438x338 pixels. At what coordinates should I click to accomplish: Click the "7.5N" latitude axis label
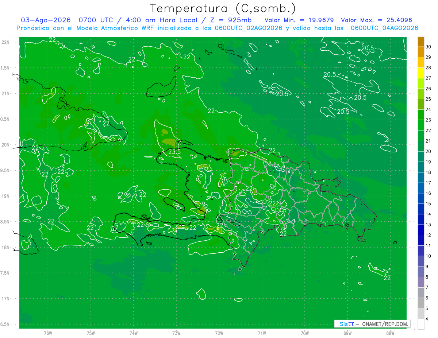(x=5, y=273)
